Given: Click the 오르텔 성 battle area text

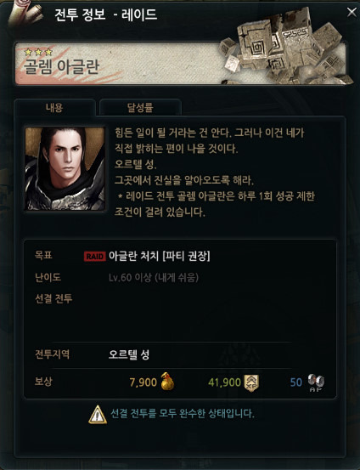Looking at the screenshot, I should pos(129,354).
